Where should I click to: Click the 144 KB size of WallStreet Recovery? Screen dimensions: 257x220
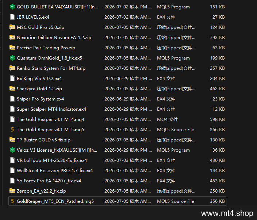click(x=217, y=171)
